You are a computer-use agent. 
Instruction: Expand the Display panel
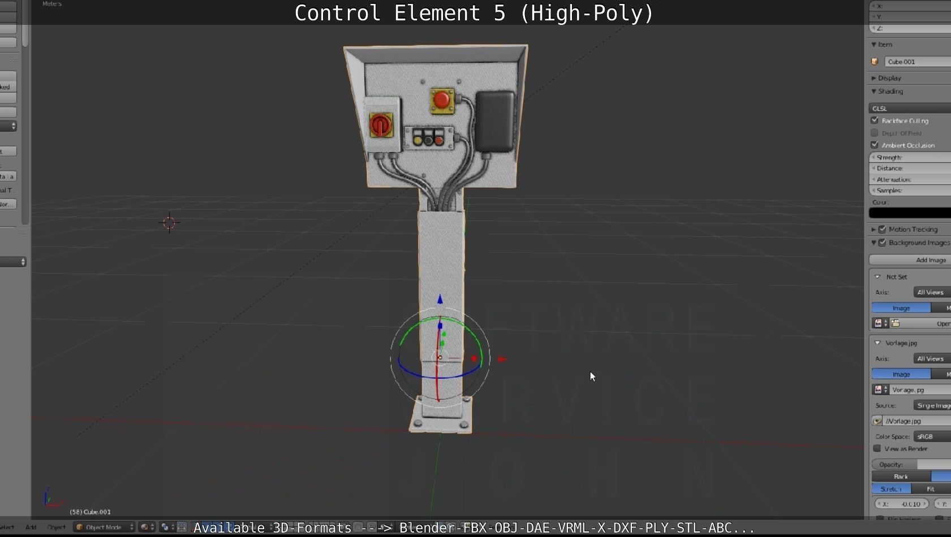tap(873, 78)
